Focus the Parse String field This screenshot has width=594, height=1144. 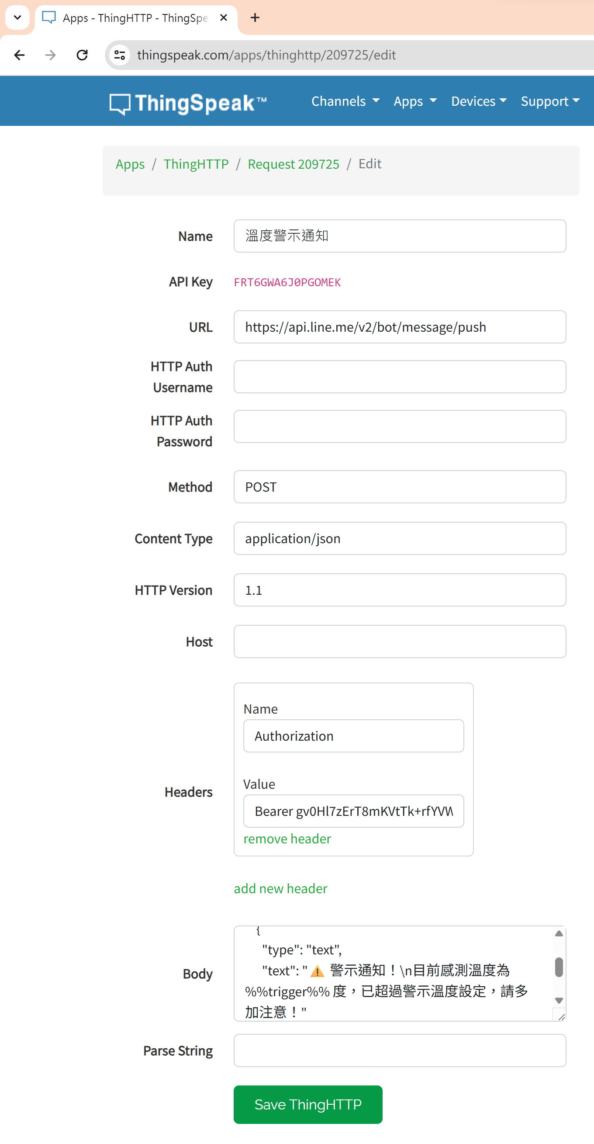(x=400, y=1050)
